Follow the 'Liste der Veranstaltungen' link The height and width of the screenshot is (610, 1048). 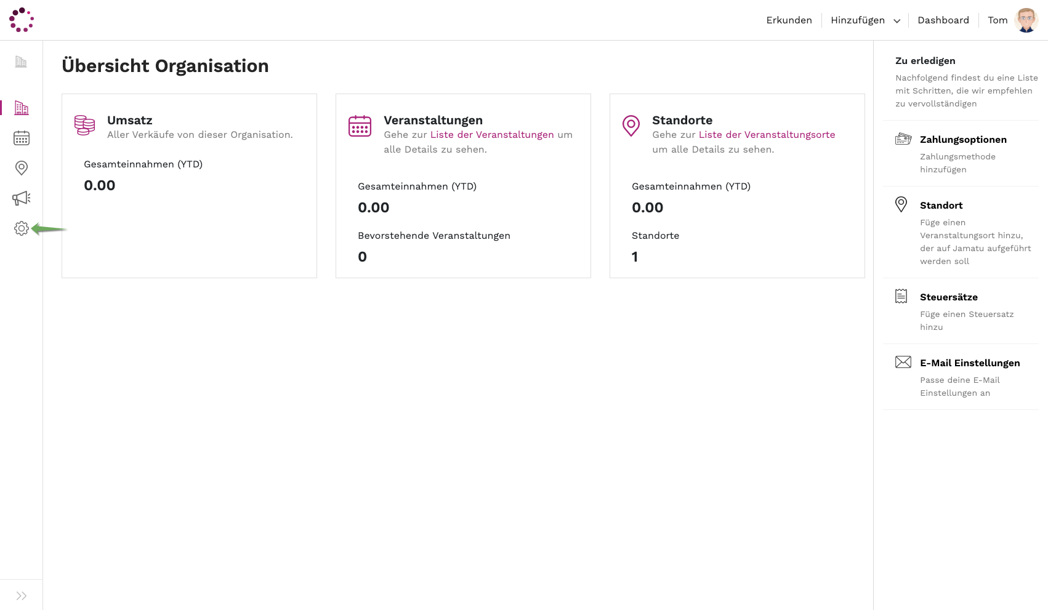click(x=491, y=135)
